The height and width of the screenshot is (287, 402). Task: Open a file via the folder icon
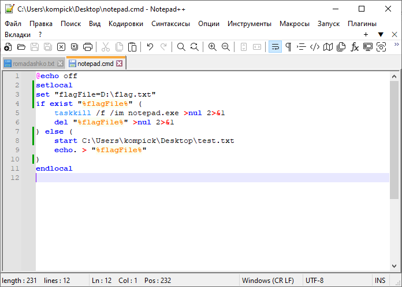(x=21, y=47)
